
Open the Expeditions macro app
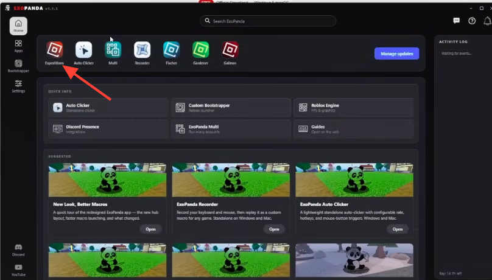[x=55, y=50]
